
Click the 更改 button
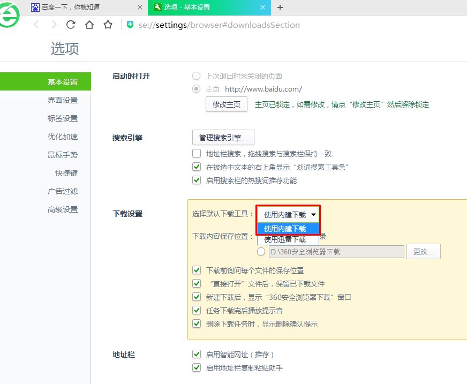pos(424,252)
